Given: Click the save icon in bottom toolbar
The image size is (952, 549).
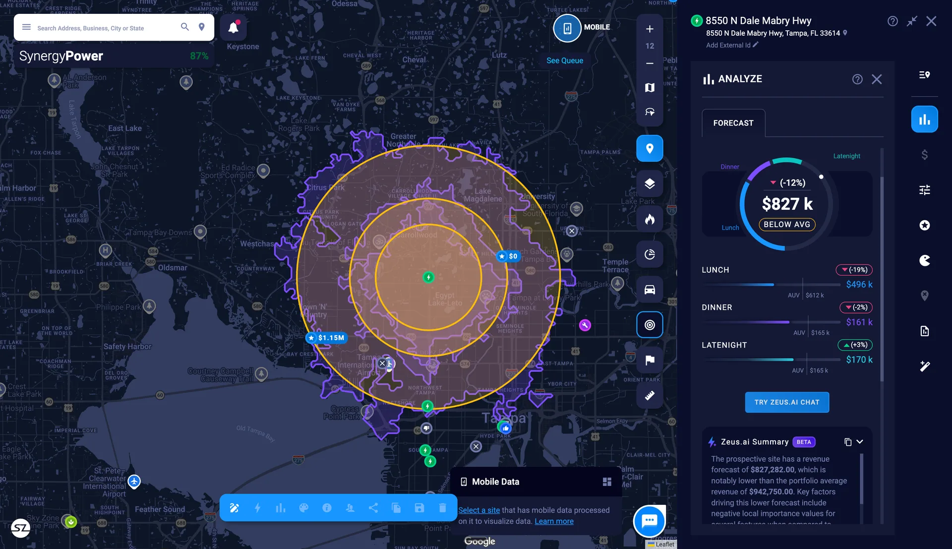Looking at the screenshot, I should click(419, 508).
